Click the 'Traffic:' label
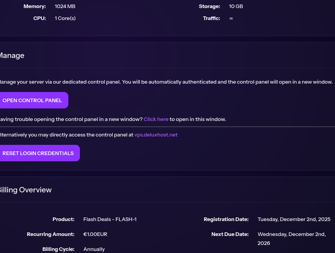The image size is (335, 253). [212, 19]
